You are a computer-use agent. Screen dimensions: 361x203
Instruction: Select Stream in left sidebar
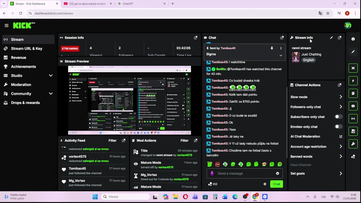pyautogui.click(x=28, y=39)
